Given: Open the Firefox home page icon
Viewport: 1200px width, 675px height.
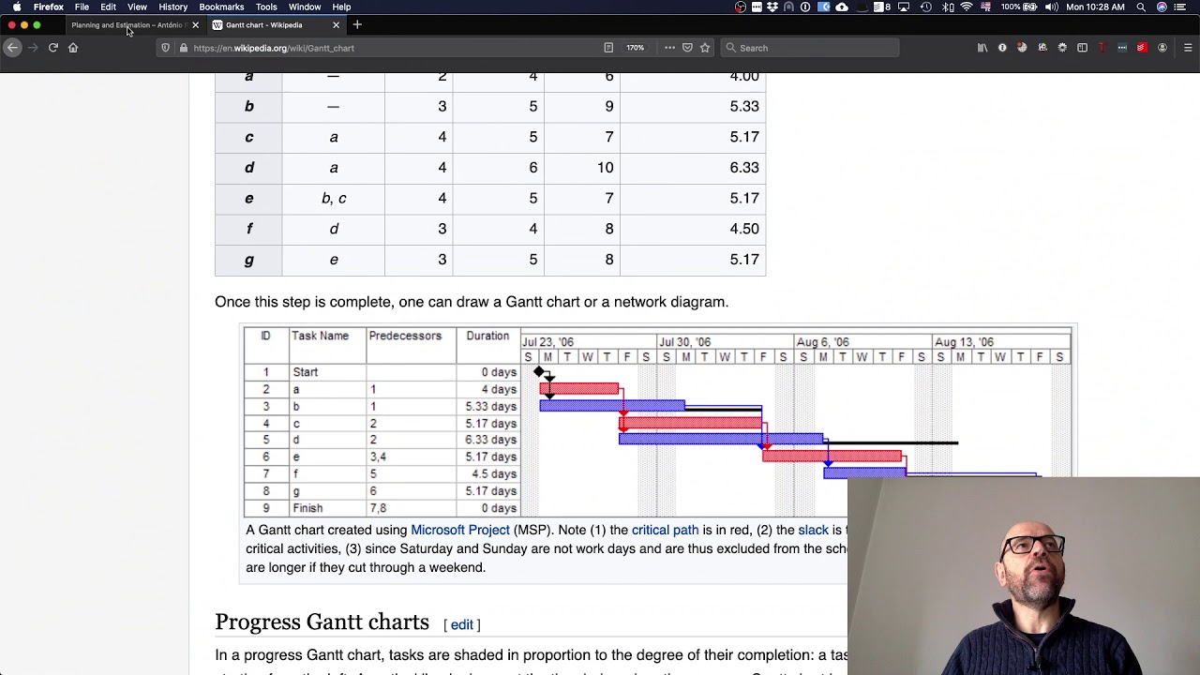Looking at the screenshot, I should tap(73, 48).
